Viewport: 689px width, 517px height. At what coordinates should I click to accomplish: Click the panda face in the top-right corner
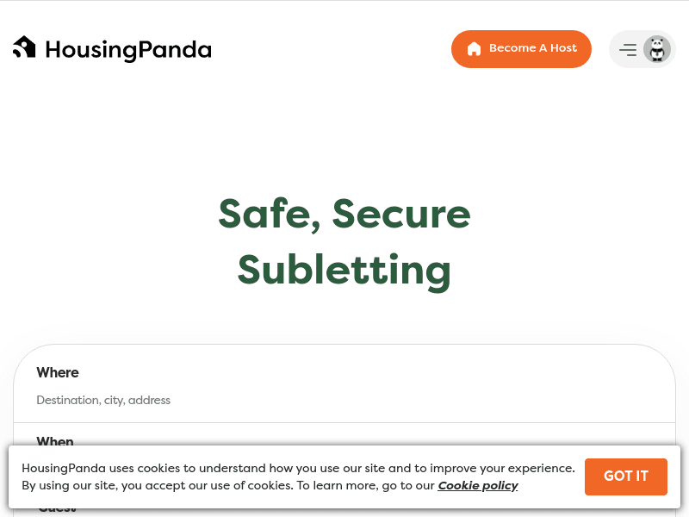657,49
